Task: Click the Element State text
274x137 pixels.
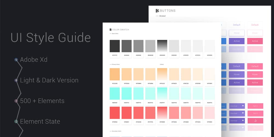Action: [x=40, y=121]
